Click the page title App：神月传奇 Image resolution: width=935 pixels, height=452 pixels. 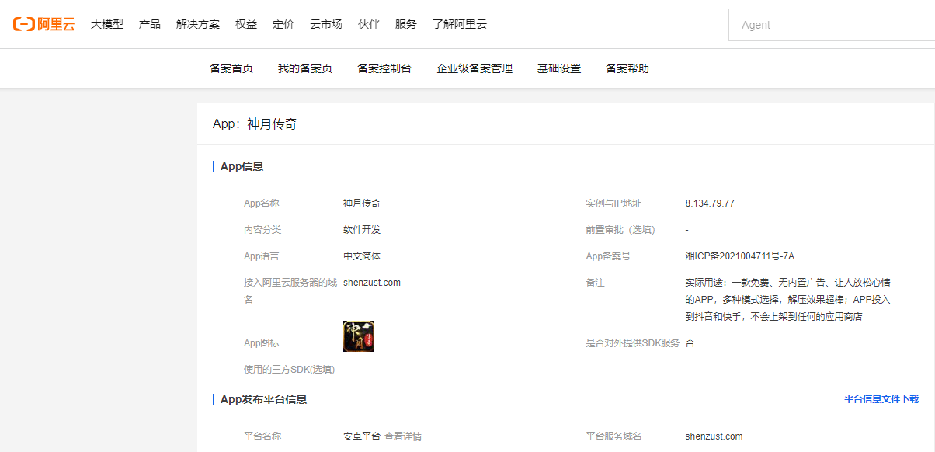pos(255,124)
